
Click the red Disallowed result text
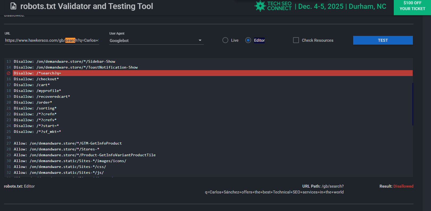(x=403, y=186)
